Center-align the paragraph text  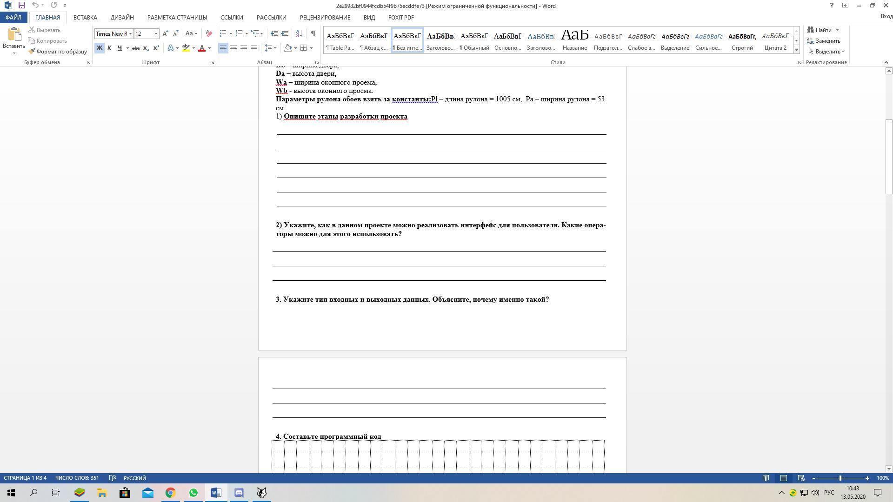pyautogui.click(x=233, y=48)
